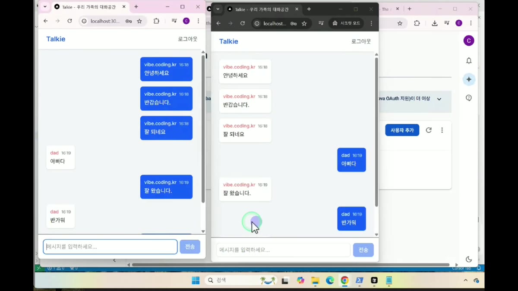Reload the left Talkie browser window
The width and height of the screenshot is (518, 291).
69,21
